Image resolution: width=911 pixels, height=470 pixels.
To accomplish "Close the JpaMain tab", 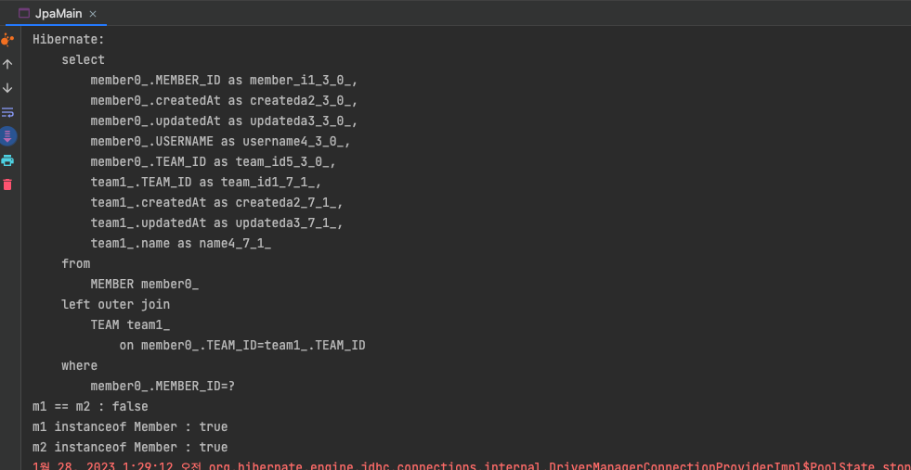I will pos(93,14).
